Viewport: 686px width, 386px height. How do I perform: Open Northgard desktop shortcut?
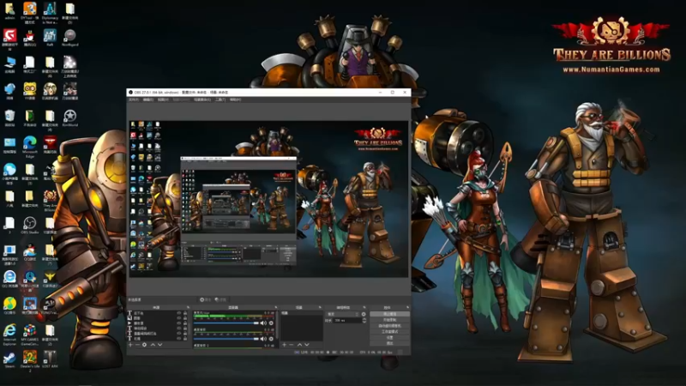pos(69,38)
